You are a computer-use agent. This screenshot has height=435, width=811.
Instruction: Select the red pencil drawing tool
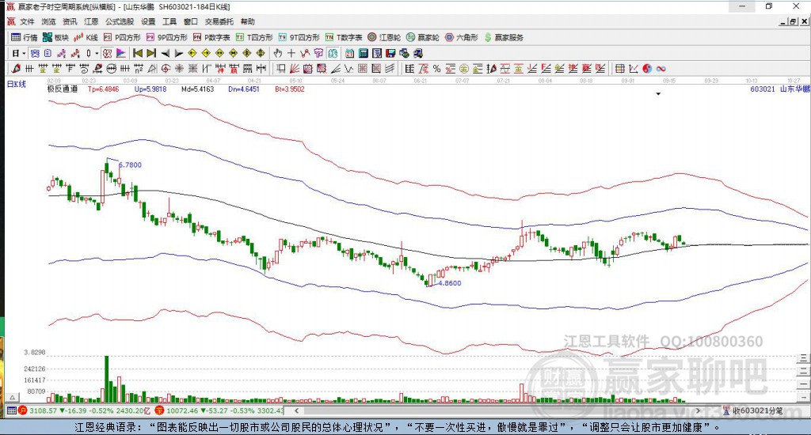pyautogui.click(x=16, y=69)
